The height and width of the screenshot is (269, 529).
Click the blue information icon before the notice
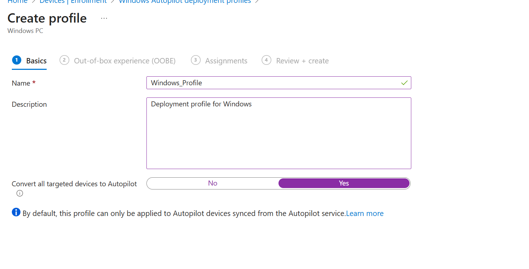click(x=16, y=212)
